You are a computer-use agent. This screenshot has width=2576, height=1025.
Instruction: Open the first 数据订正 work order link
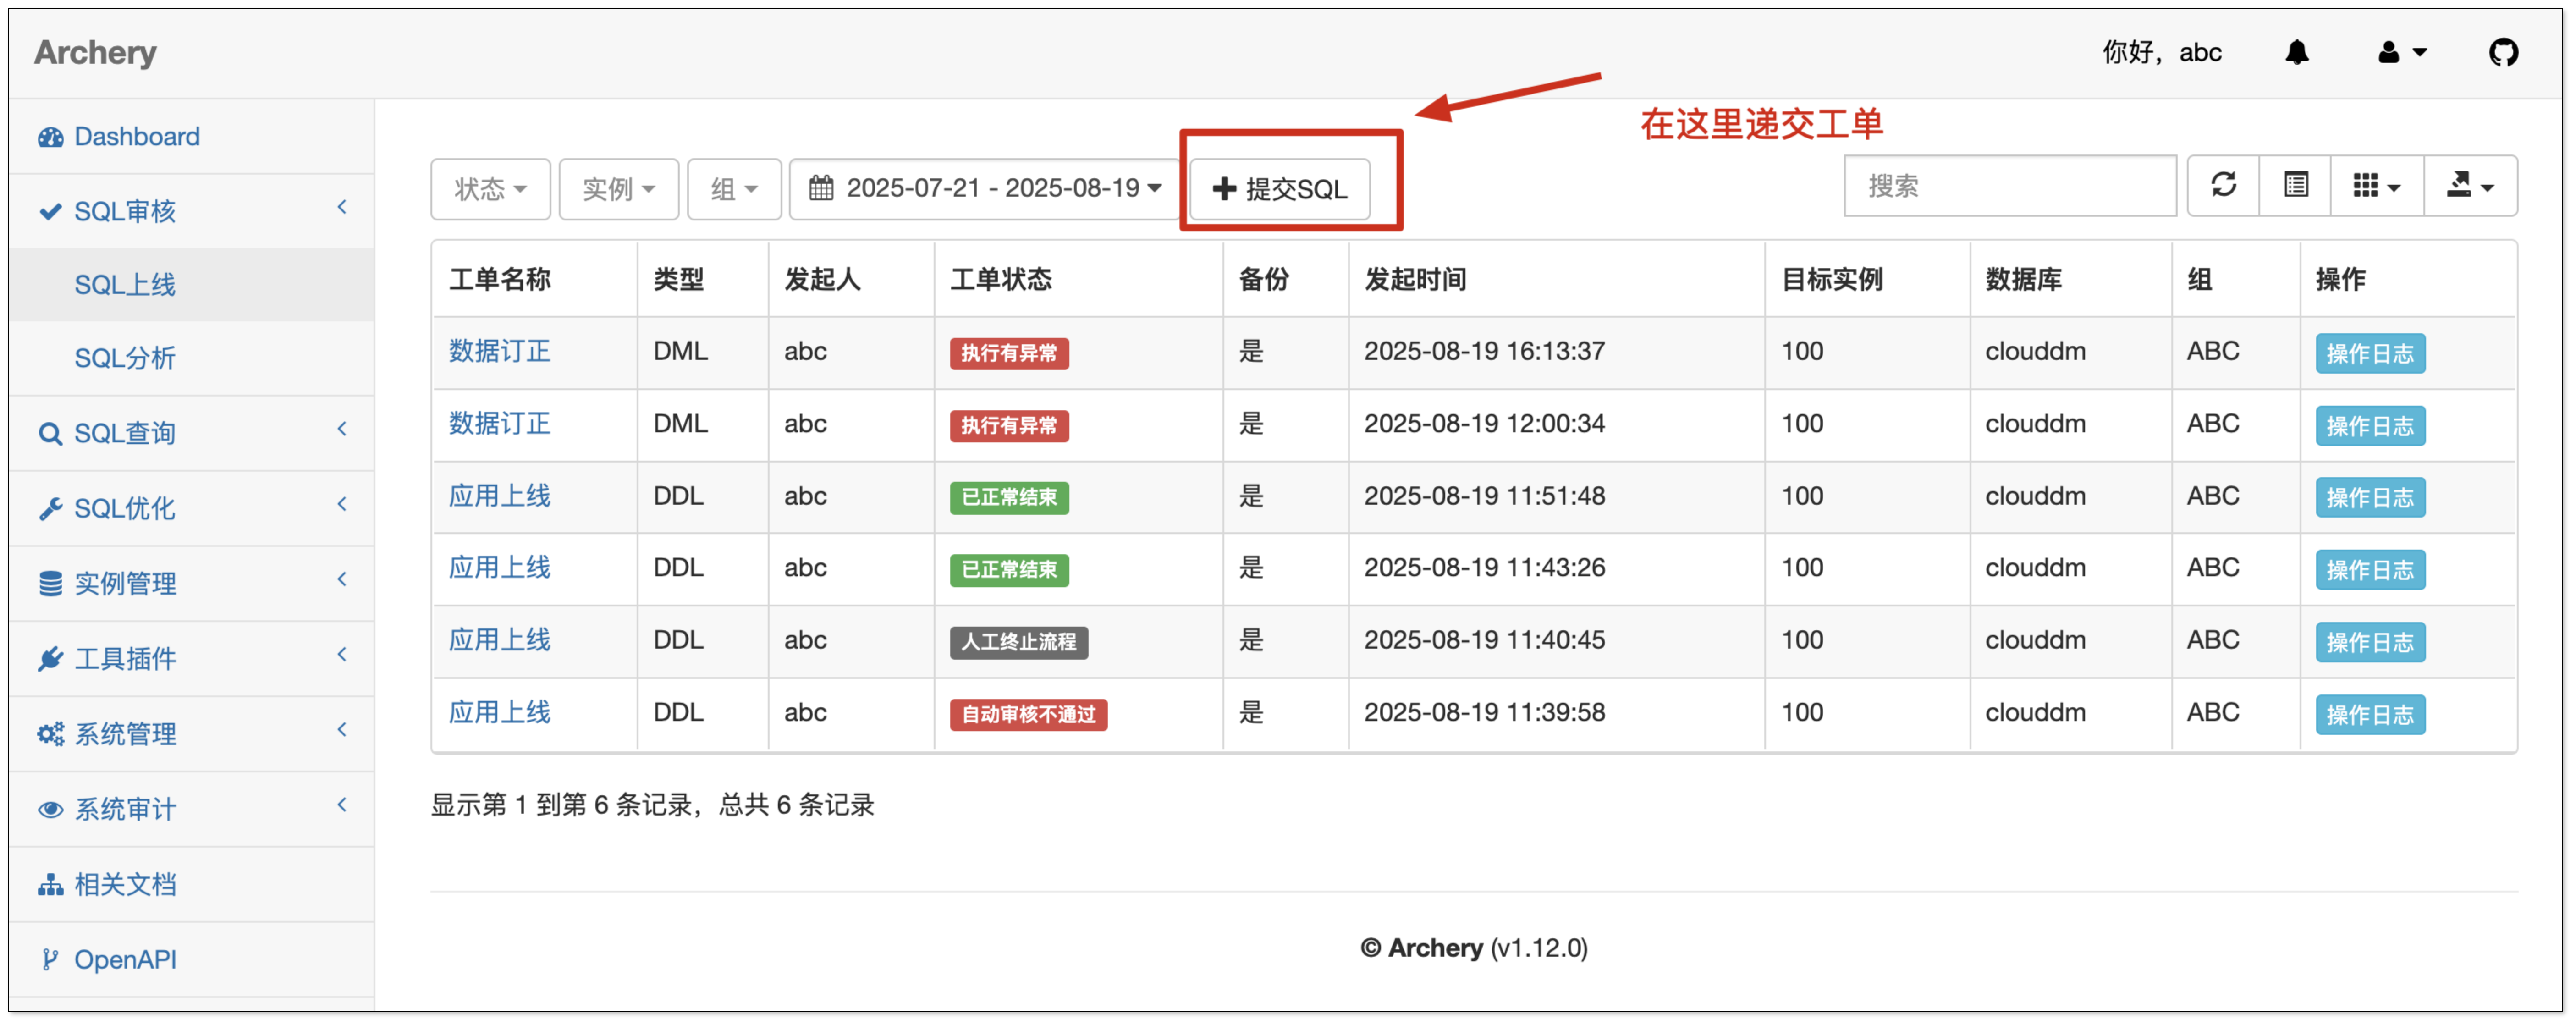[x=499, y=351]
